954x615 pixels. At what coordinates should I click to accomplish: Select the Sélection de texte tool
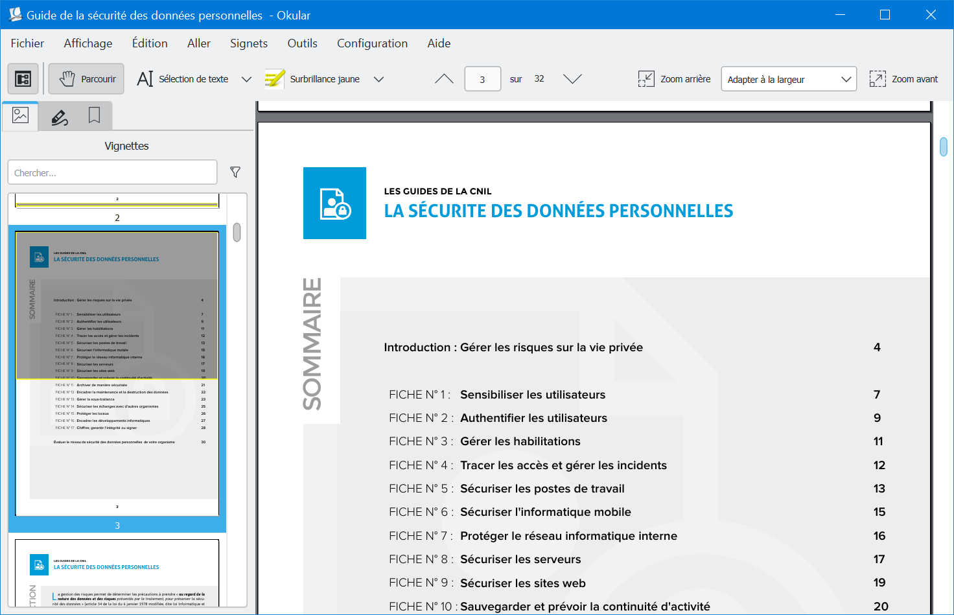(183, 79)
